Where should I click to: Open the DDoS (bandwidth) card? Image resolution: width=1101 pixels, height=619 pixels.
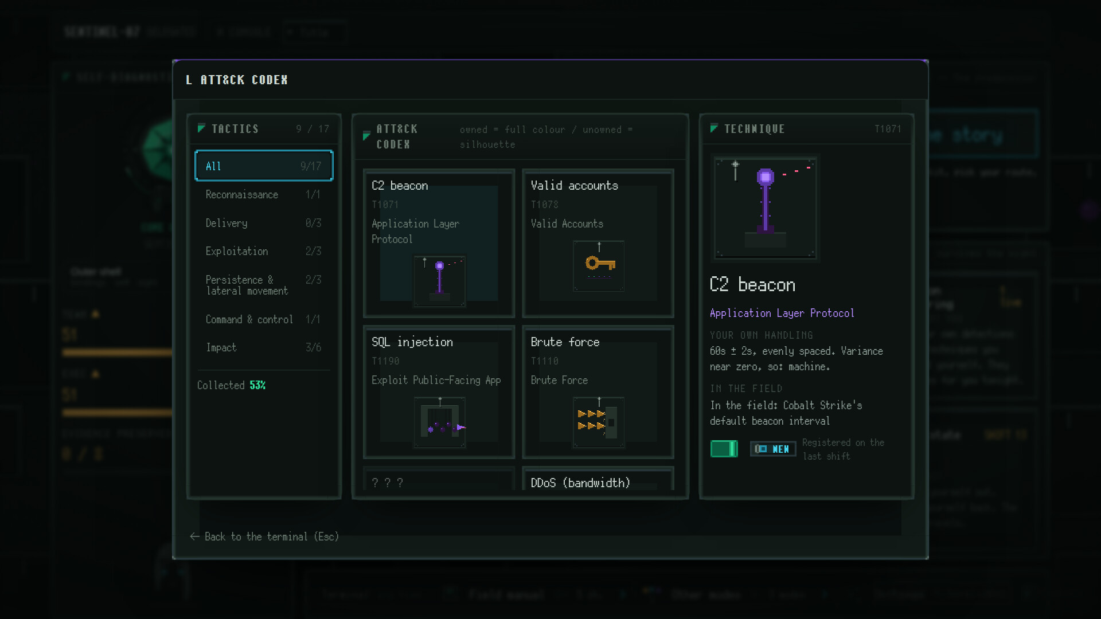click(x=598, y=479)
